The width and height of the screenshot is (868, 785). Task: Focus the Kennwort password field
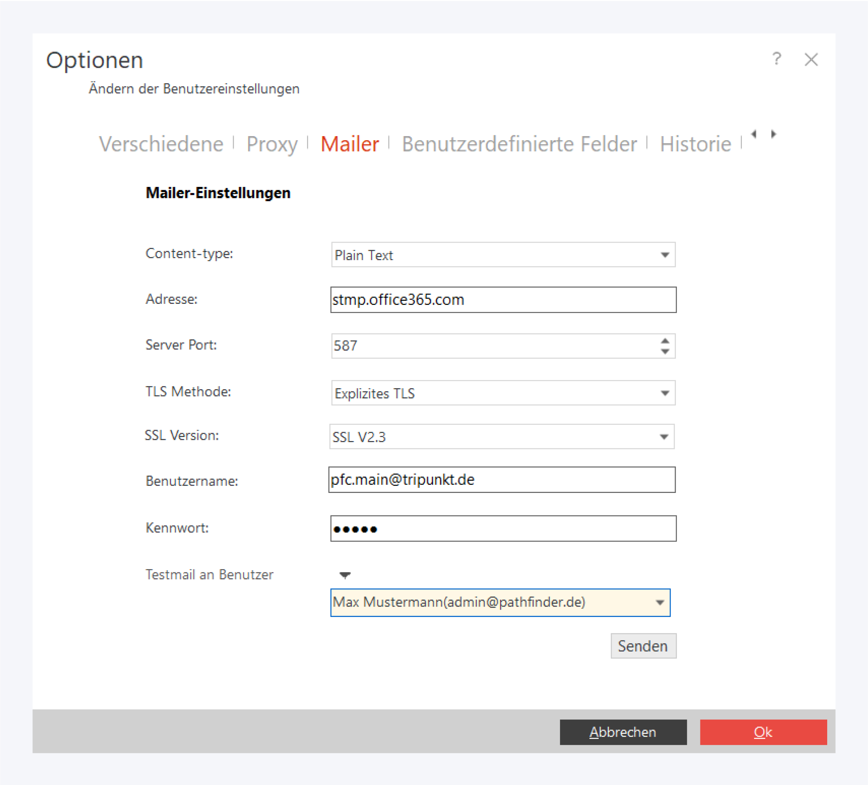click(503, 529)
